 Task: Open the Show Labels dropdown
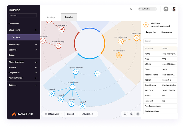coord(89,114)
